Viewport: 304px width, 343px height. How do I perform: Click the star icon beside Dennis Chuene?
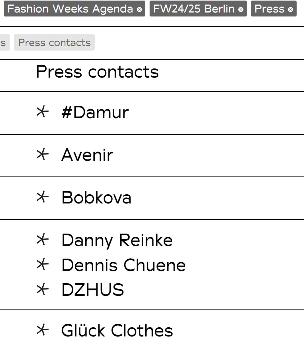42,265
